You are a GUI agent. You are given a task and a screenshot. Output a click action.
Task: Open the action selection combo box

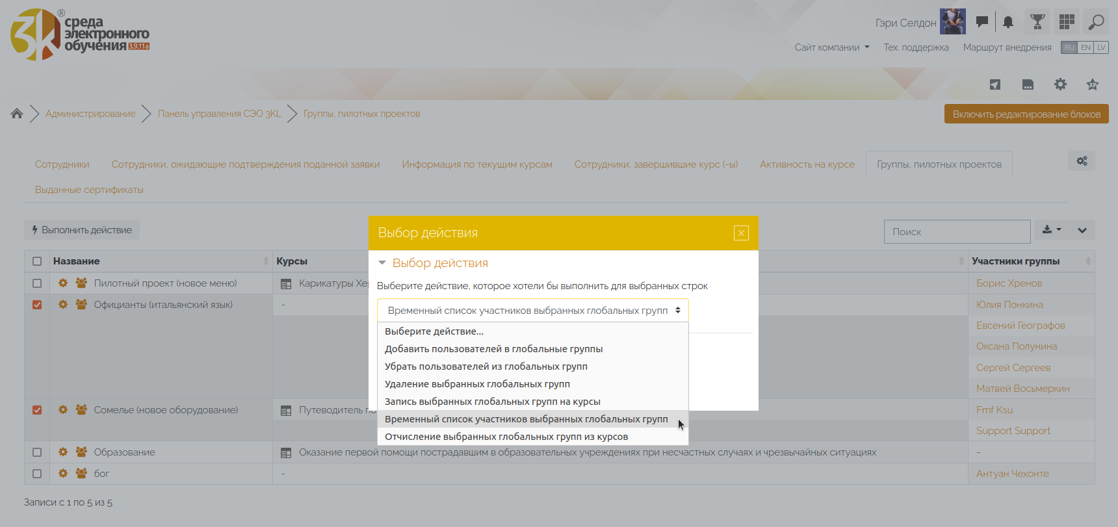point(532,311)
